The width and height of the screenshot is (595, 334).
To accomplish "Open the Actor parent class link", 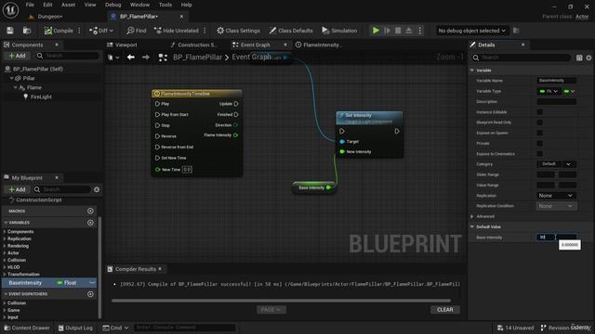I will [582, 17].
